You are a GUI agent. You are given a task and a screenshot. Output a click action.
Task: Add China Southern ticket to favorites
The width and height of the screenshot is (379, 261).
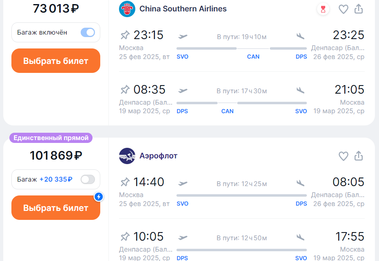pos(343,9)
